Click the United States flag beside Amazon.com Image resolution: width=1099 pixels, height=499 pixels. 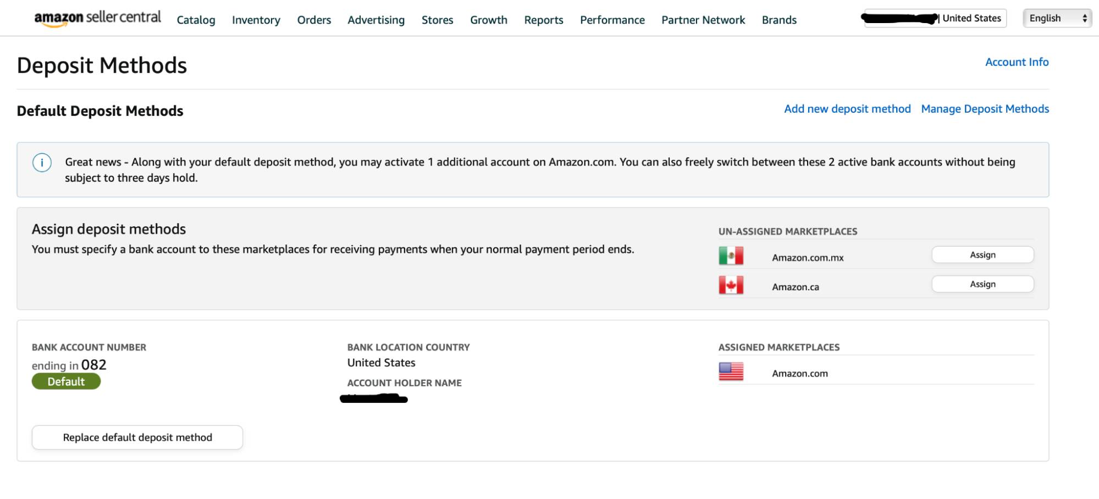[730, 371]
